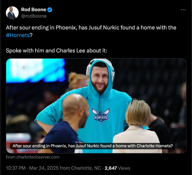Open the @rodboone handle link
The width and height of the screenshot is (192, 175).
point(34,16)
